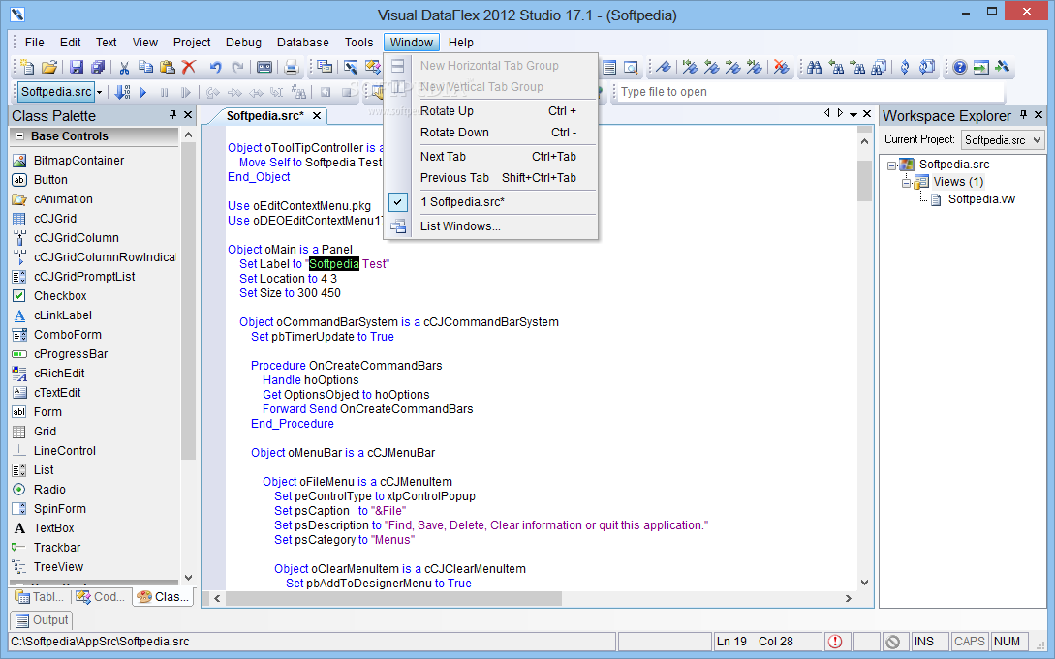The image size is (1055, 659).
Task: Click the Print icon in toolbar
Action: coord(291,67)
